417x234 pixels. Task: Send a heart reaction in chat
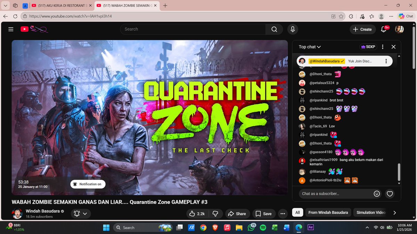(390, 194)
